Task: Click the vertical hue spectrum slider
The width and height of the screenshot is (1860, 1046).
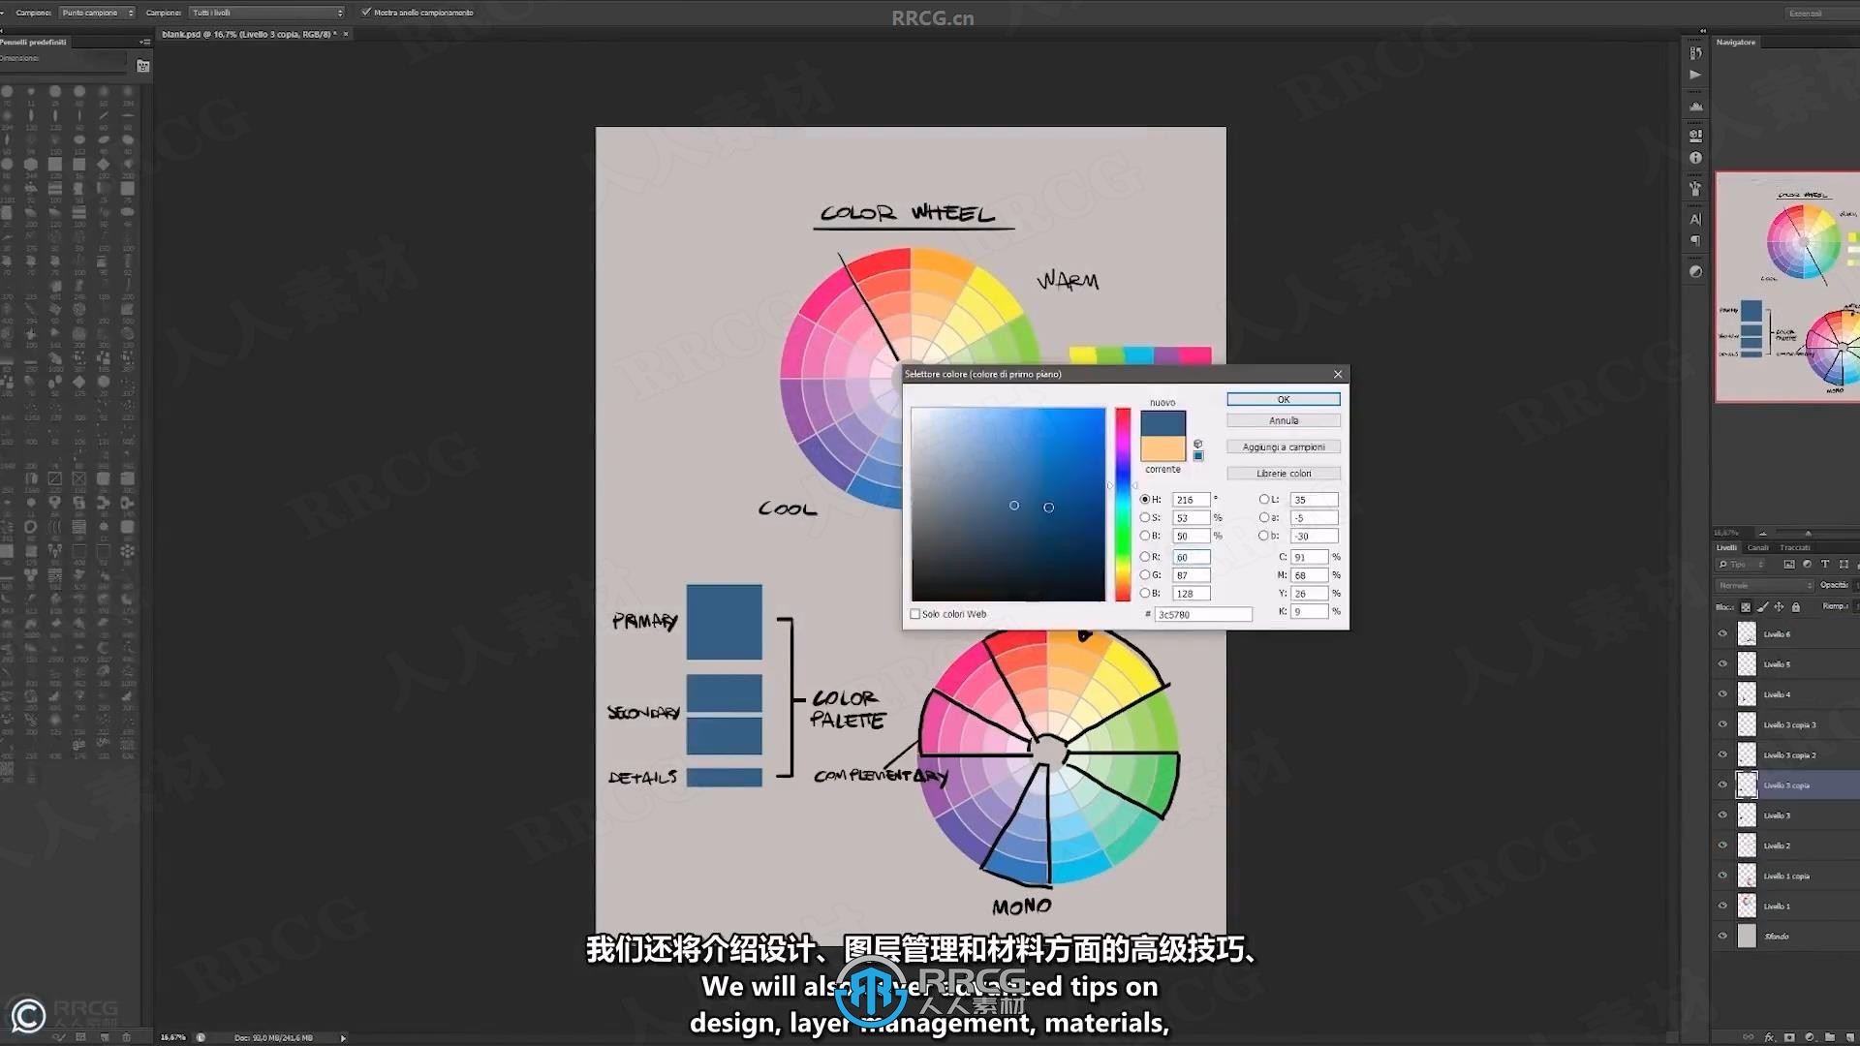Action: [1123, 504]
